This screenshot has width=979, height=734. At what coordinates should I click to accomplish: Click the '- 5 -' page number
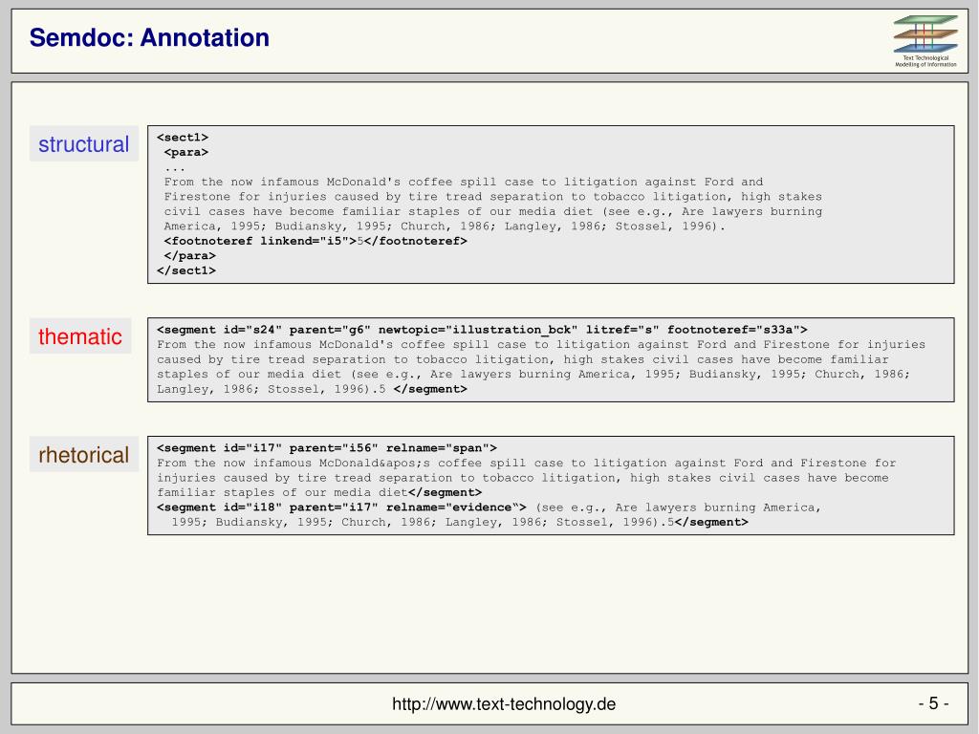(x=933, y=703)
